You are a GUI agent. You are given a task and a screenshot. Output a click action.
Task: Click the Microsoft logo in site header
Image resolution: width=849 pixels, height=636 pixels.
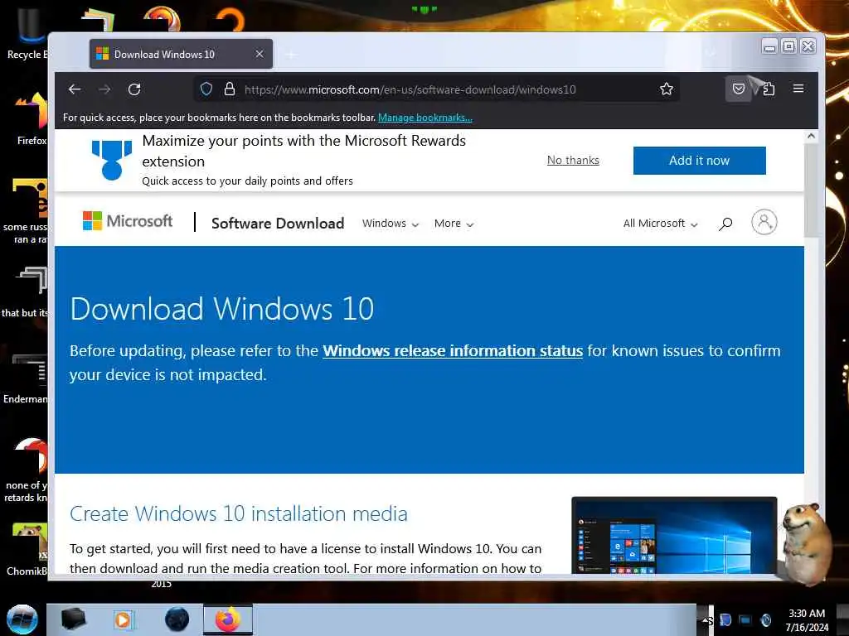[x=127, y=221]
